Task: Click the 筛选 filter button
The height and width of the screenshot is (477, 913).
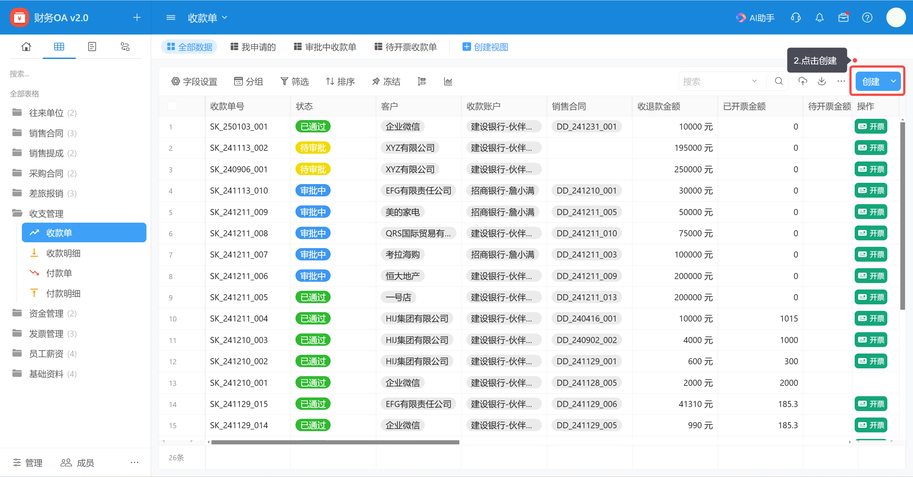Action: tap(295, 81)
